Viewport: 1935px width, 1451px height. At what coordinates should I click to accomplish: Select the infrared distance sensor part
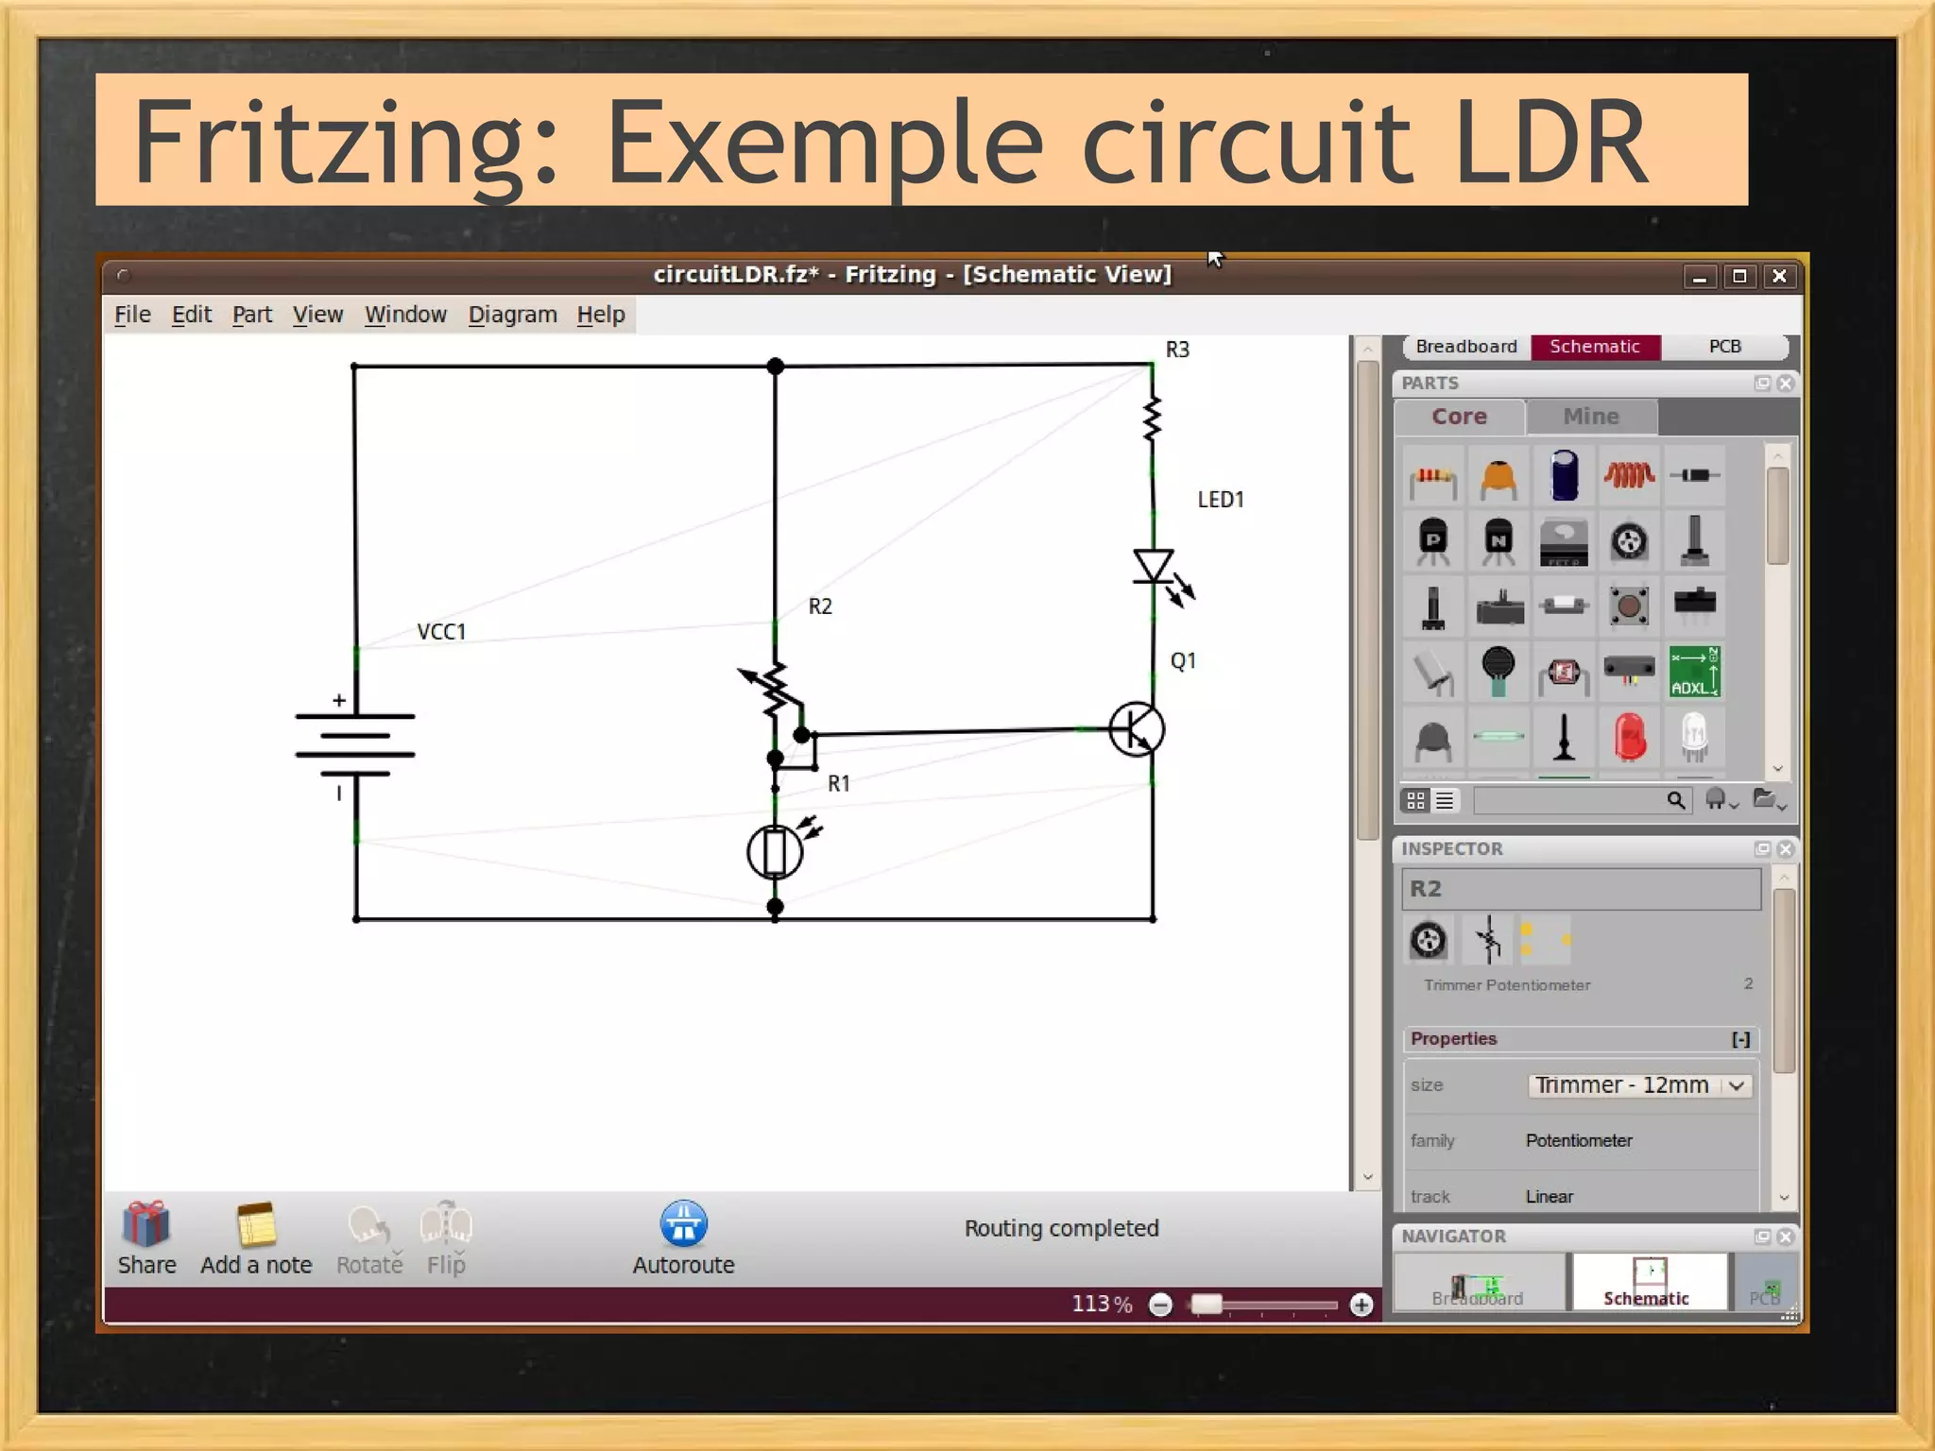[x=1629, y=672]
